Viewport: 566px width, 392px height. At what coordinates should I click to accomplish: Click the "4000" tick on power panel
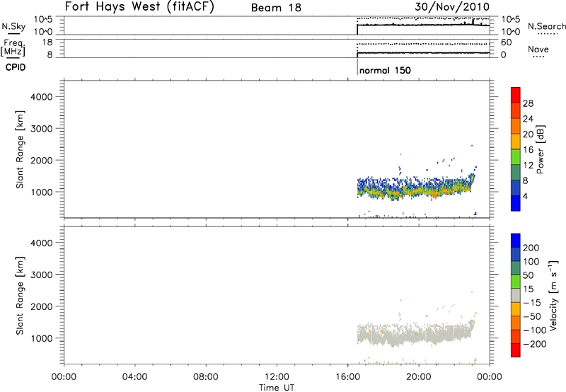[42, 97]
